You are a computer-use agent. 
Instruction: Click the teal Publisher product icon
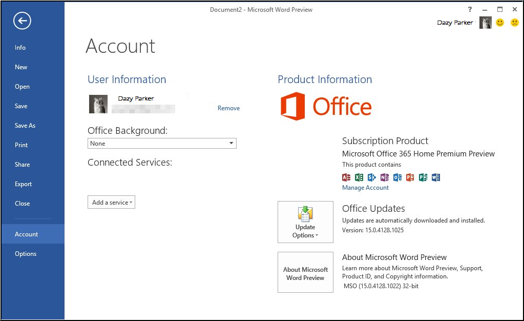pos(423,177)
